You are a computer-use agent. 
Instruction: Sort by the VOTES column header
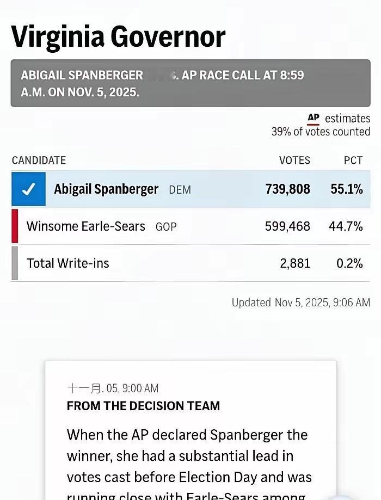tap(294, 161)
